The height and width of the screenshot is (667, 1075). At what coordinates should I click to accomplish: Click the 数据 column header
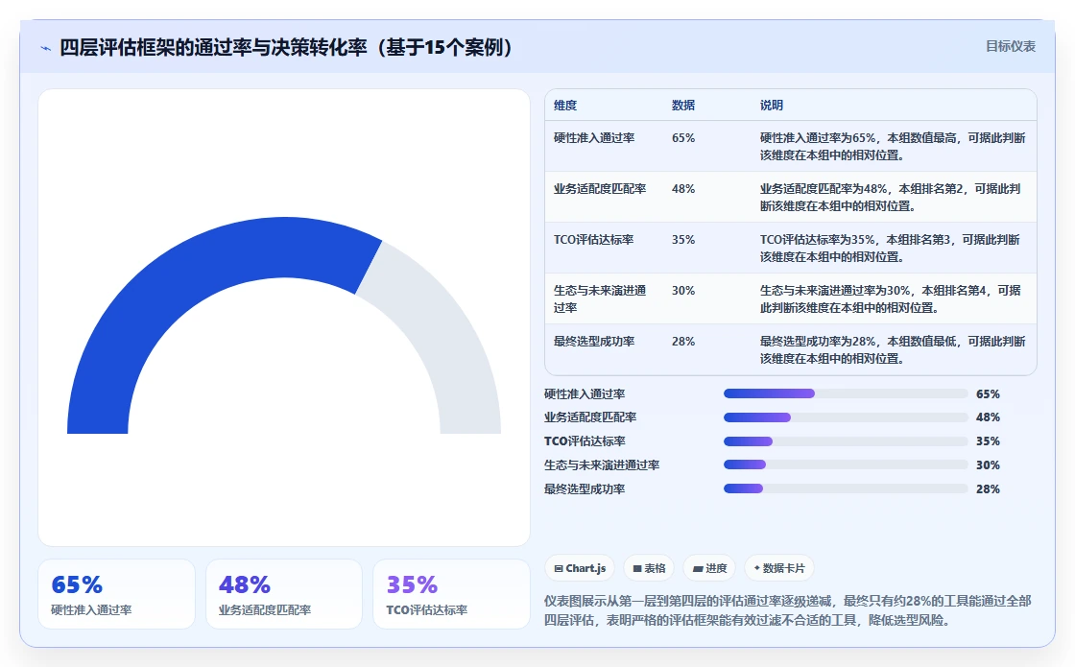tap(683, 105)
